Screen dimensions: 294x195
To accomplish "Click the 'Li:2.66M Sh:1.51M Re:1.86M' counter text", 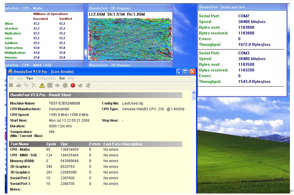I will 117,14.
